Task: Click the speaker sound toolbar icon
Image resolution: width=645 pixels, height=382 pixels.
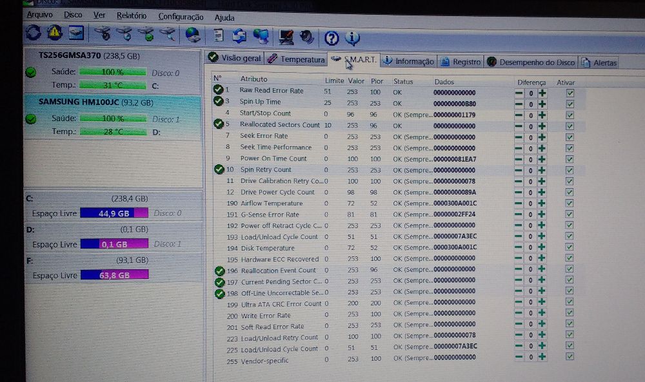Action: (307, 37)
